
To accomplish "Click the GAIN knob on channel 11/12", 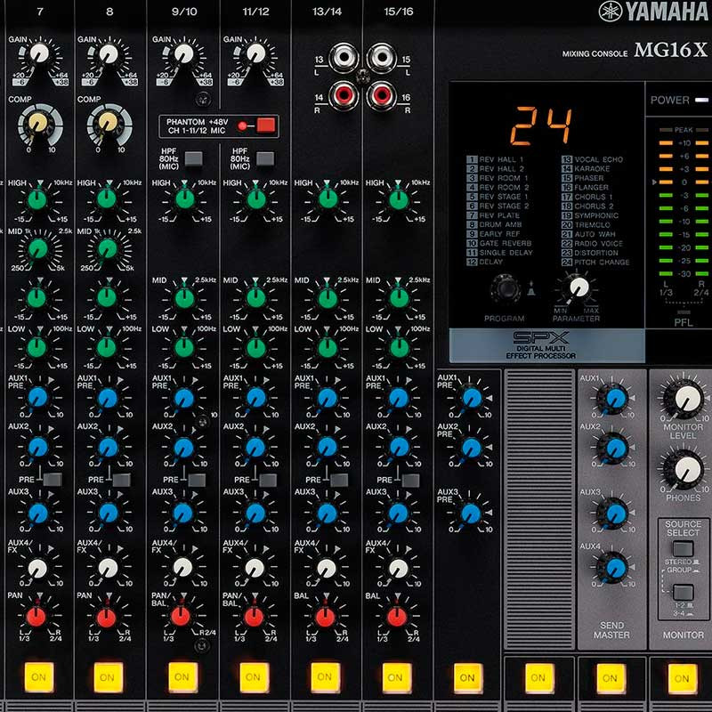I will [x=255, y=53].
